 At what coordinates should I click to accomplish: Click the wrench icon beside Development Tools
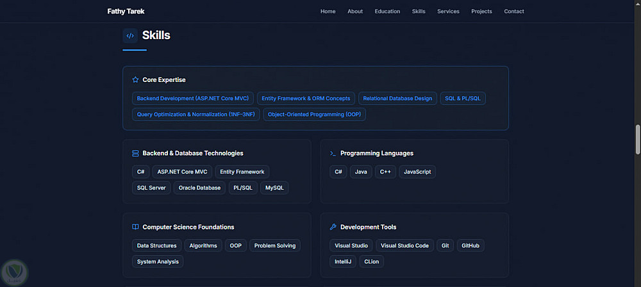[333, 227]
